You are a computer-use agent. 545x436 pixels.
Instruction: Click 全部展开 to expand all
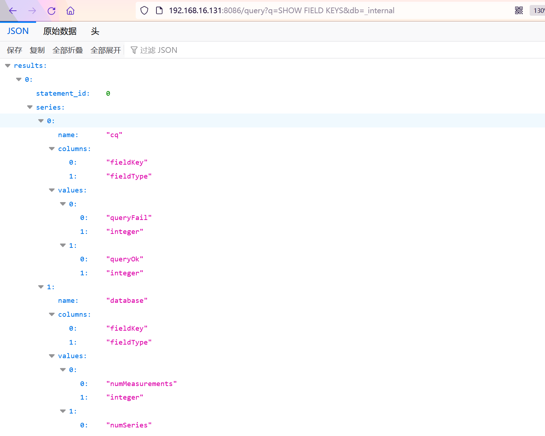pos(106,50)
